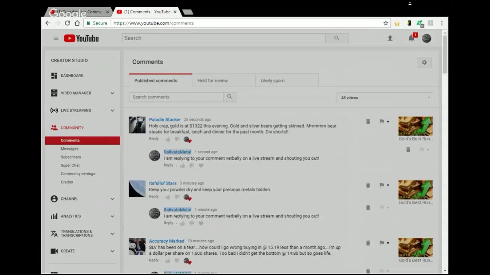Delete the SalivateMetal reply under Paladin Stacker
Image resolution: width=490 pixels, height=275 pixels.
pyautogui.click(x=408, y=150)
